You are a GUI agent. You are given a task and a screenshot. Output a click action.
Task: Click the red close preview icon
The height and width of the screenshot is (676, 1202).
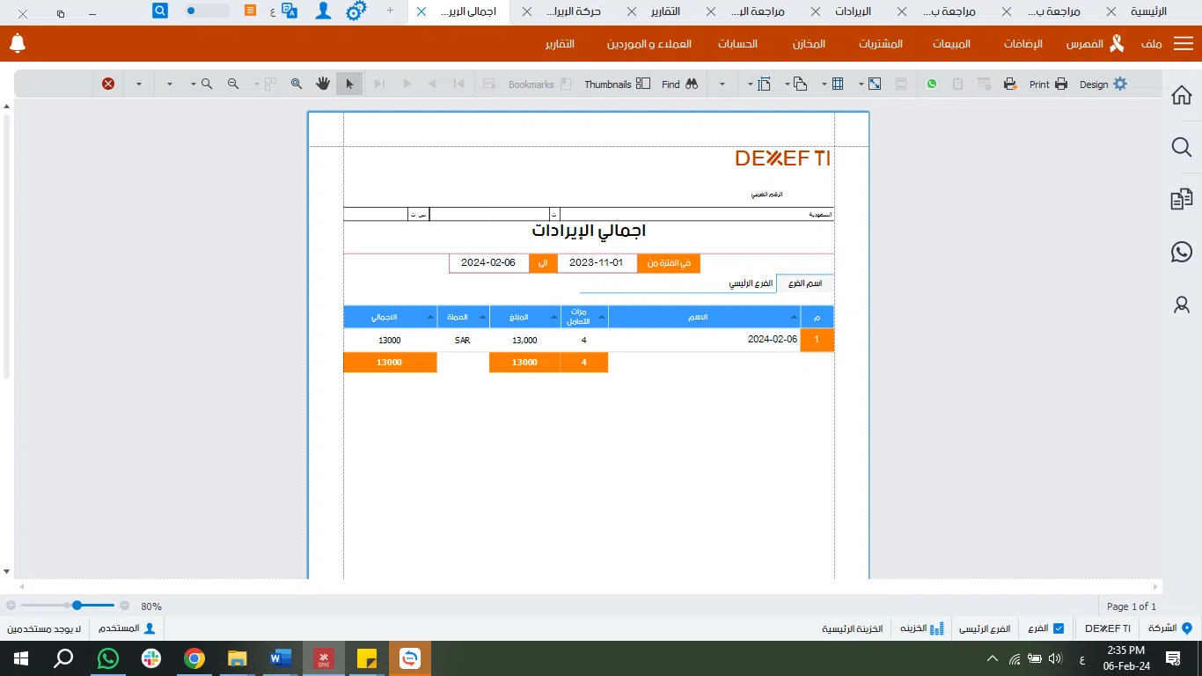[x=108, y=84]
